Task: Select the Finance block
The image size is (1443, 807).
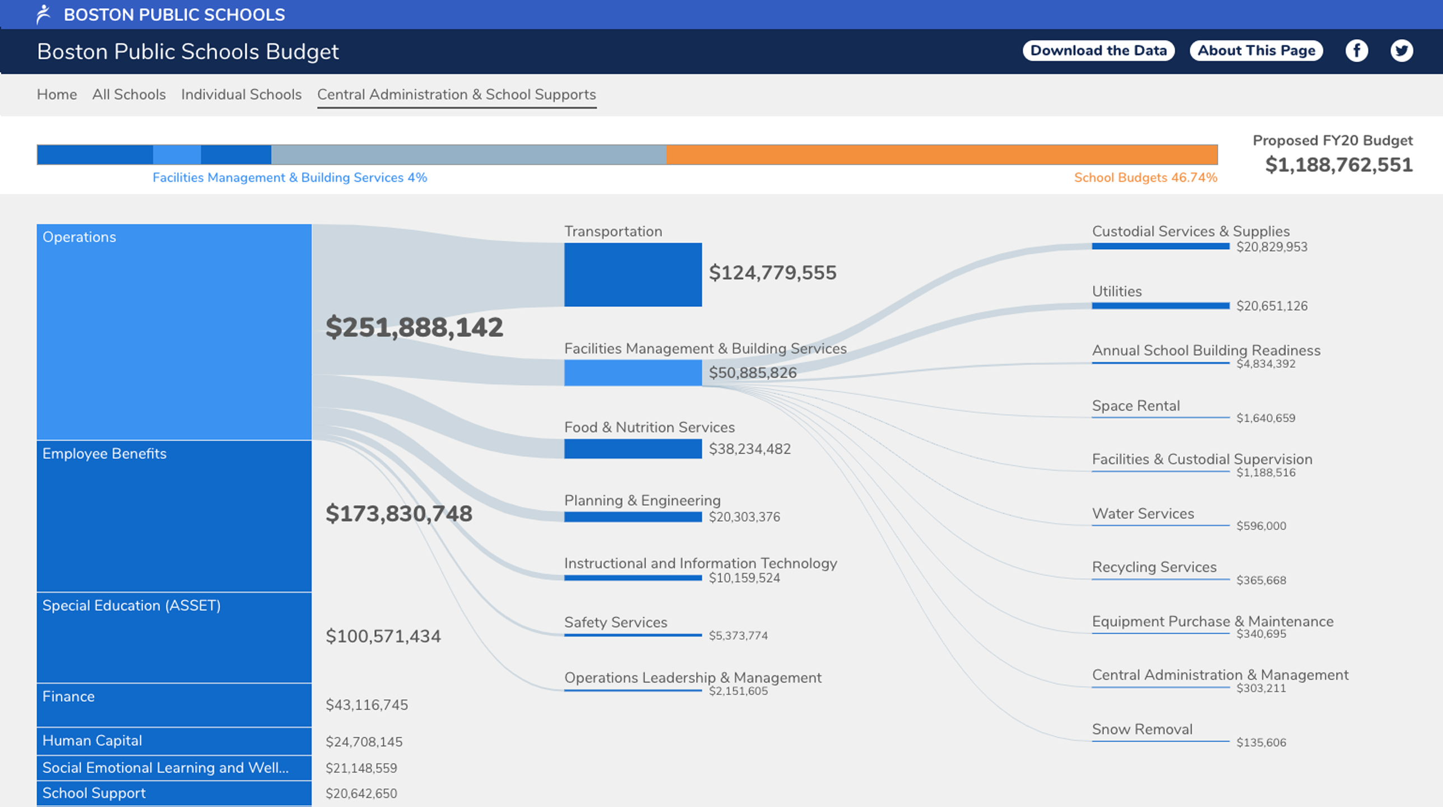Action: [x=174, y=705]
